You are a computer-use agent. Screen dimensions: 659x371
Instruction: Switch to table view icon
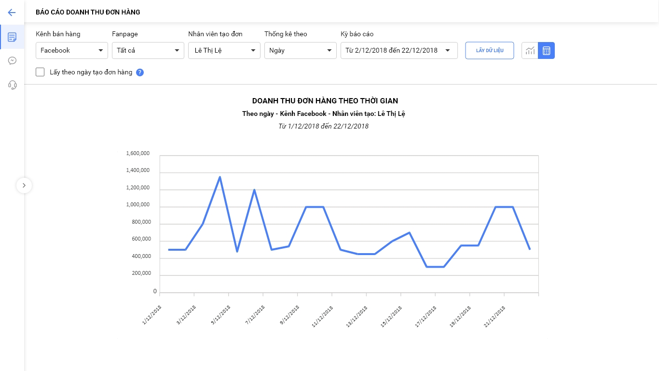[x=547, y=51]
